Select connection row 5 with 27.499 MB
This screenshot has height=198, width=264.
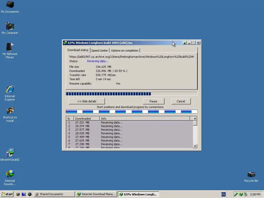point(130,137)
